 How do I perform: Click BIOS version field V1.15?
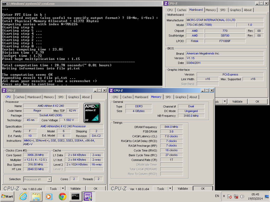[225, 58]
